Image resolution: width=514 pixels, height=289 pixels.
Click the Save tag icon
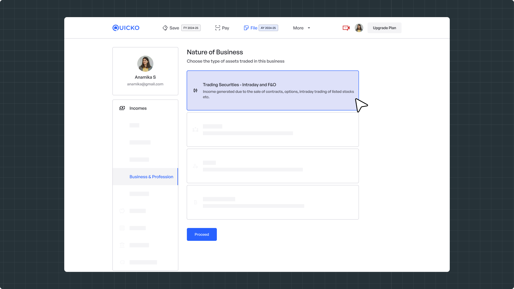(165, 28)
